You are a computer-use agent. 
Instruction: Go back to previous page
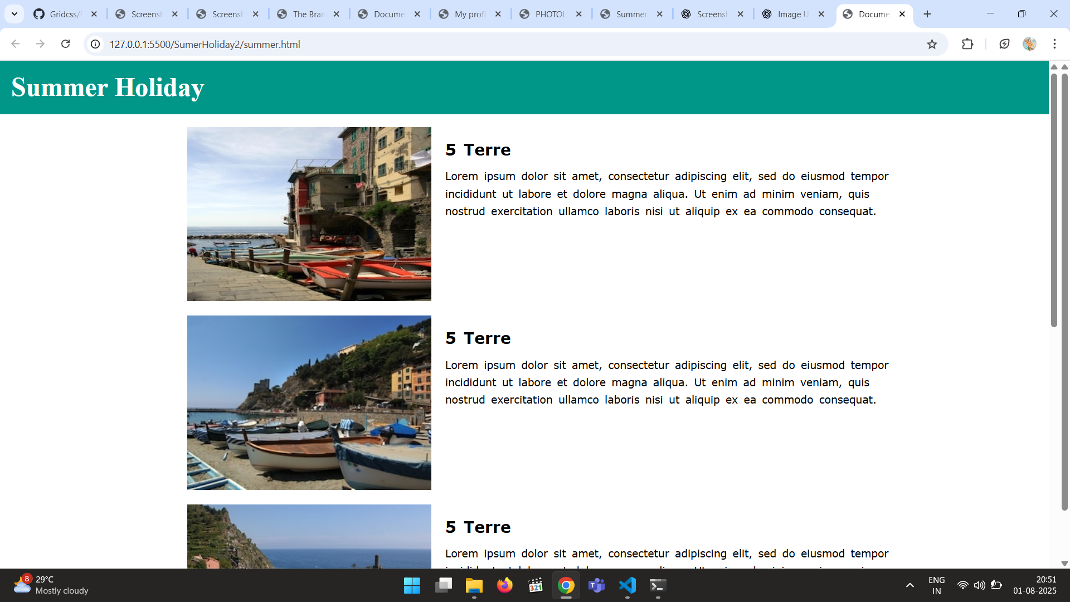click(x=16, y=44)
